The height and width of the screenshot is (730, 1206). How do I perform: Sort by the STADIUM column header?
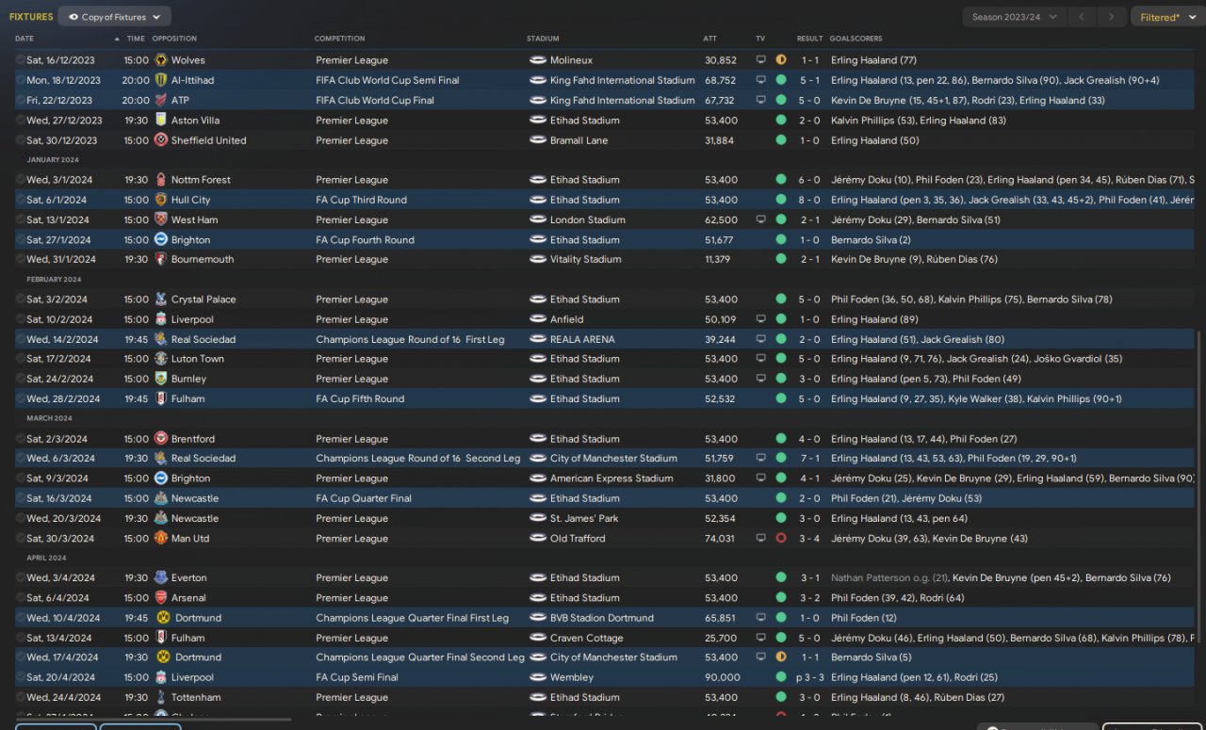pos(543,39)
